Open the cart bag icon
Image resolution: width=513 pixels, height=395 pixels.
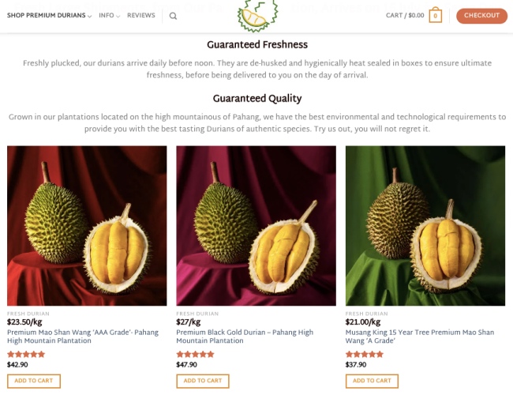tap(436, 15)
